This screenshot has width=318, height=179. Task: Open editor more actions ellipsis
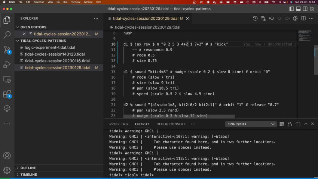pos(311,18)
